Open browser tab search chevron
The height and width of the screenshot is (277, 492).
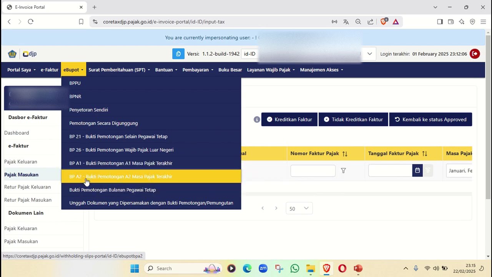click(435, 7)
